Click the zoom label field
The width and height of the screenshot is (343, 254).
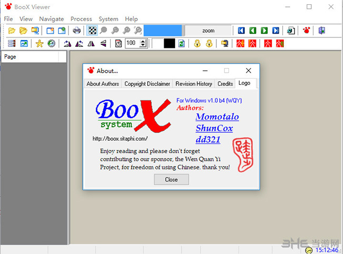click(208, 31)
